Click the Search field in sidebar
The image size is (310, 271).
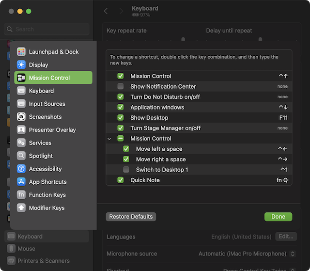point(47,29)
